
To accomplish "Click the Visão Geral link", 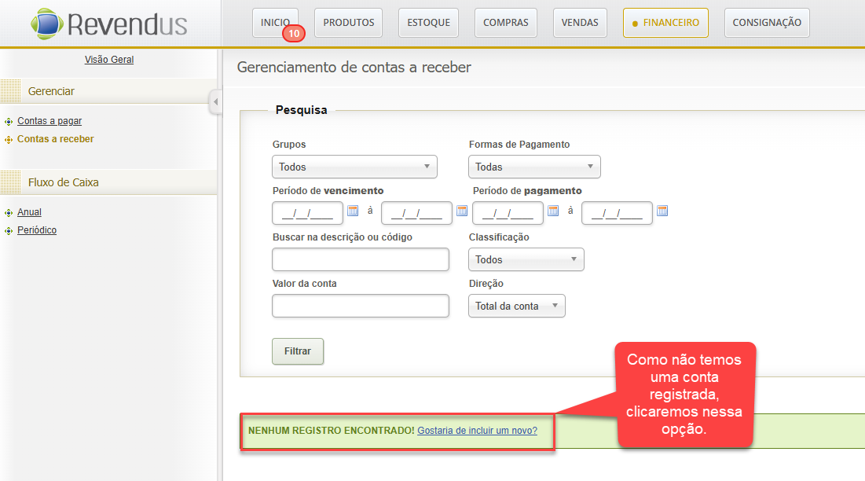I will [x=109, y=60].
